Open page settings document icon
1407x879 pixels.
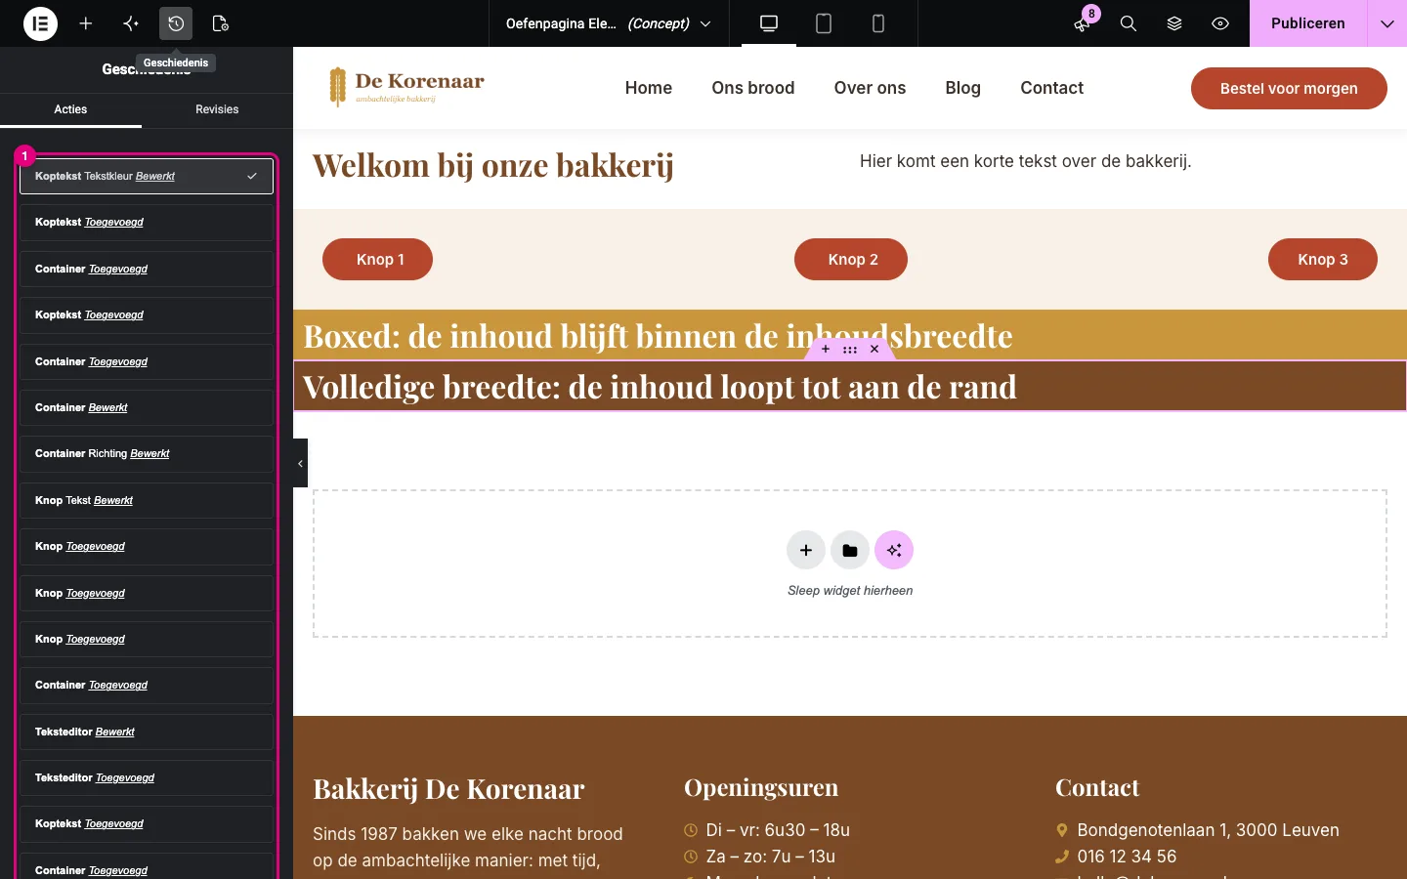pyautogui.click(x=221, y=23)
